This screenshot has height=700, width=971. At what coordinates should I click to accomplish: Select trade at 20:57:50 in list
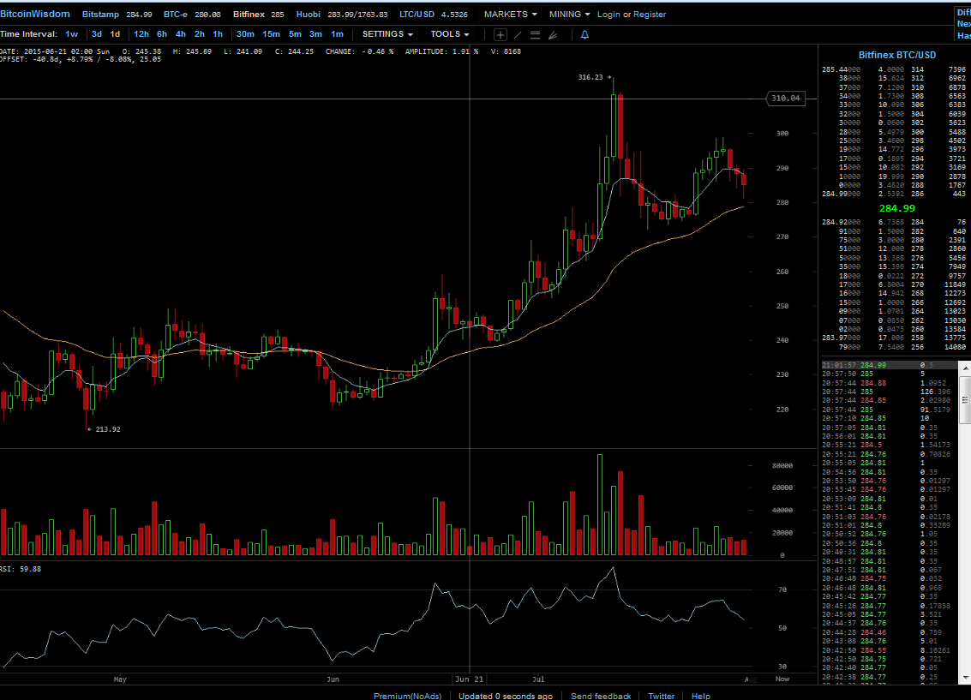pos(890,374)
